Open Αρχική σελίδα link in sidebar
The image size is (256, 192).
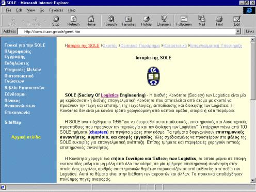[x=26, y=137]
